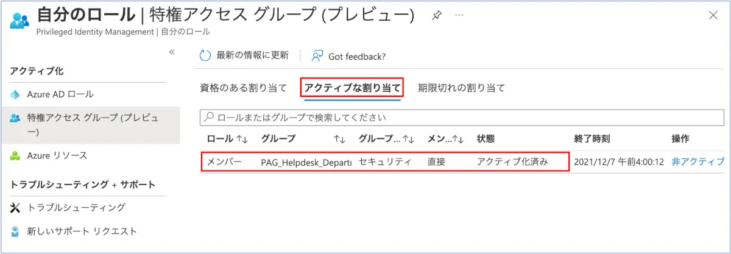
Task: Click the Azure AD diamond icon
Action: [16, 95]
